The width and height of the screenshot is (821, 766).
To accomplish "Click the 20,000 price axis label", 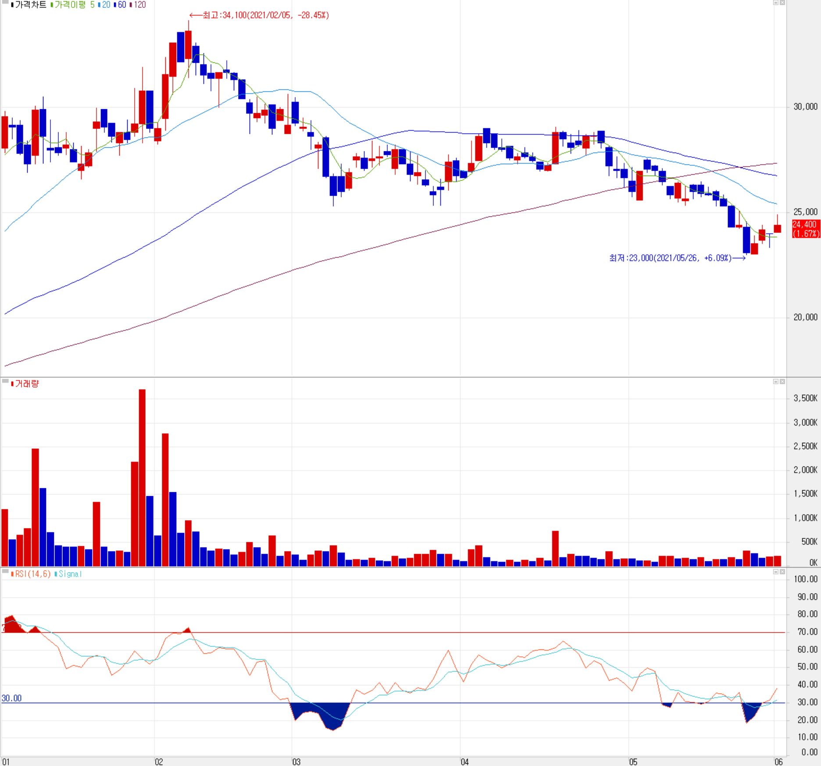I will (806, 317).
